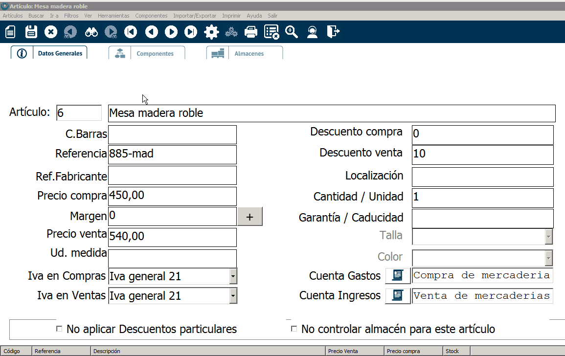Viewport: 565px width, 356px height.
Task: Click the Cuenta Gastos account lookup button
Action: coord(398,276)
